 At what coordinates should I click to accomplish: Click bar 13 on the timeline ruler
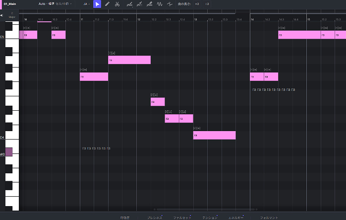pyautogui.click(x=195, y=19)
